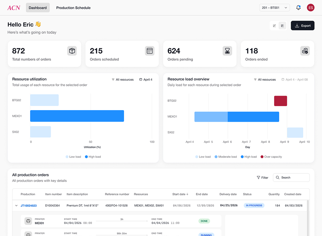
Task: Switch to bar chart view icon
Action: [x=283, y=26]
